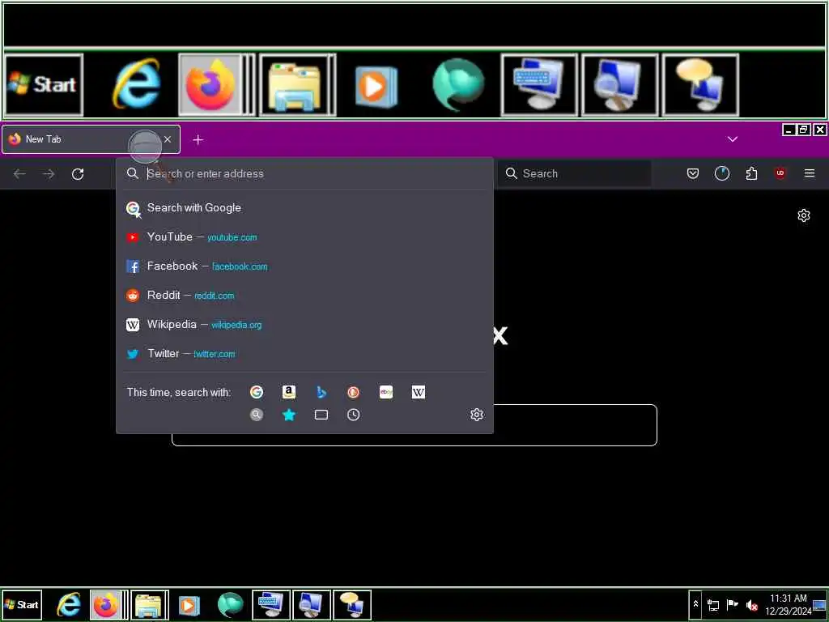Image resolution: width=829 pixels, height=622 pixels.
Task: Open Personalize New Tab gear on page
Action: 804,215
